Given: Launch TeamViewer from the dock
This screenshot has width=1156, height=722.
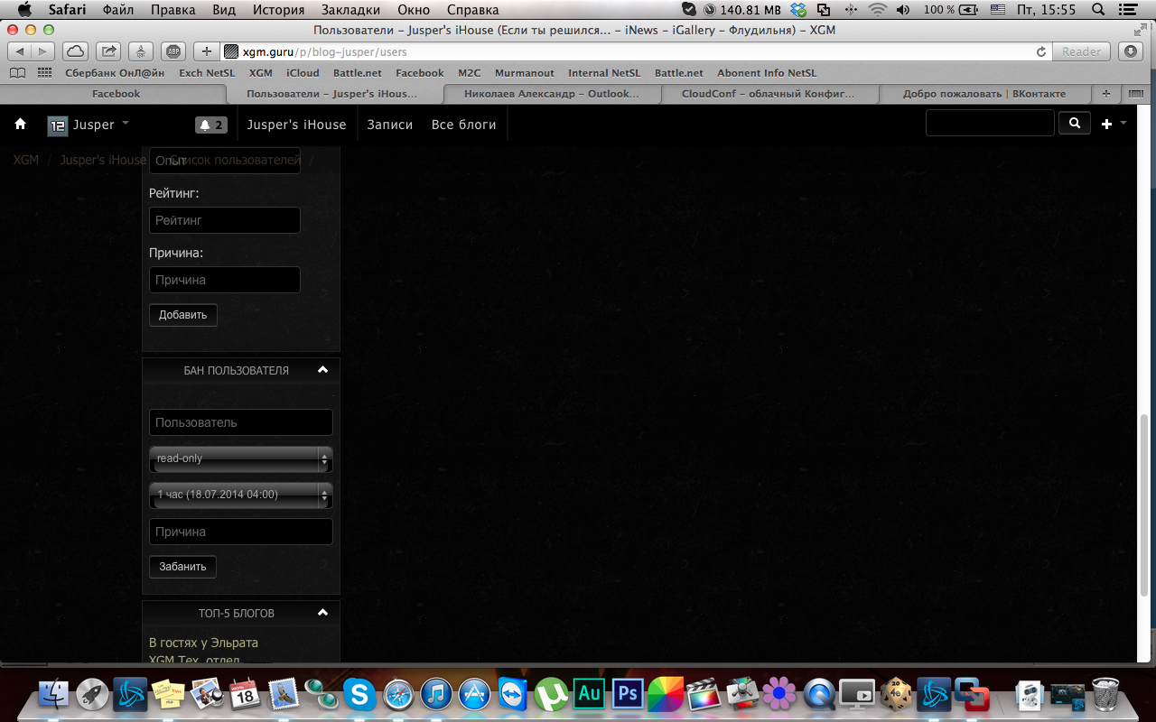Looking at the screenshot, I should 512,695.
